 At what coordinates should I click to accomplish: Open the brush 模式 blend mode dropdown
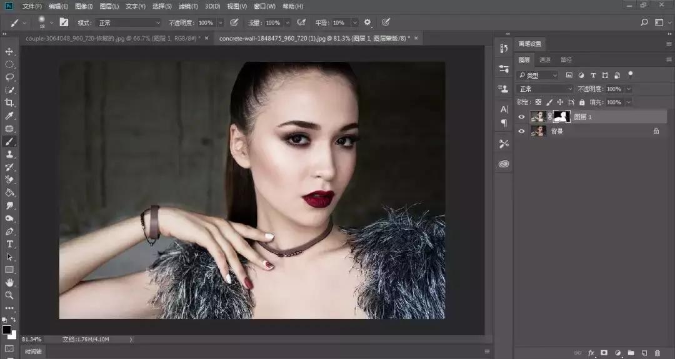tap(129, 22)
